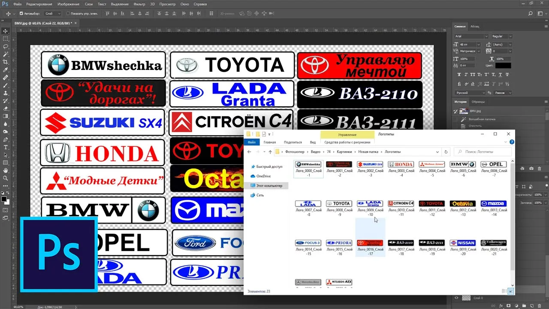Select the Лого_0012_Слой-13 Octavia file

pos(463,208)
